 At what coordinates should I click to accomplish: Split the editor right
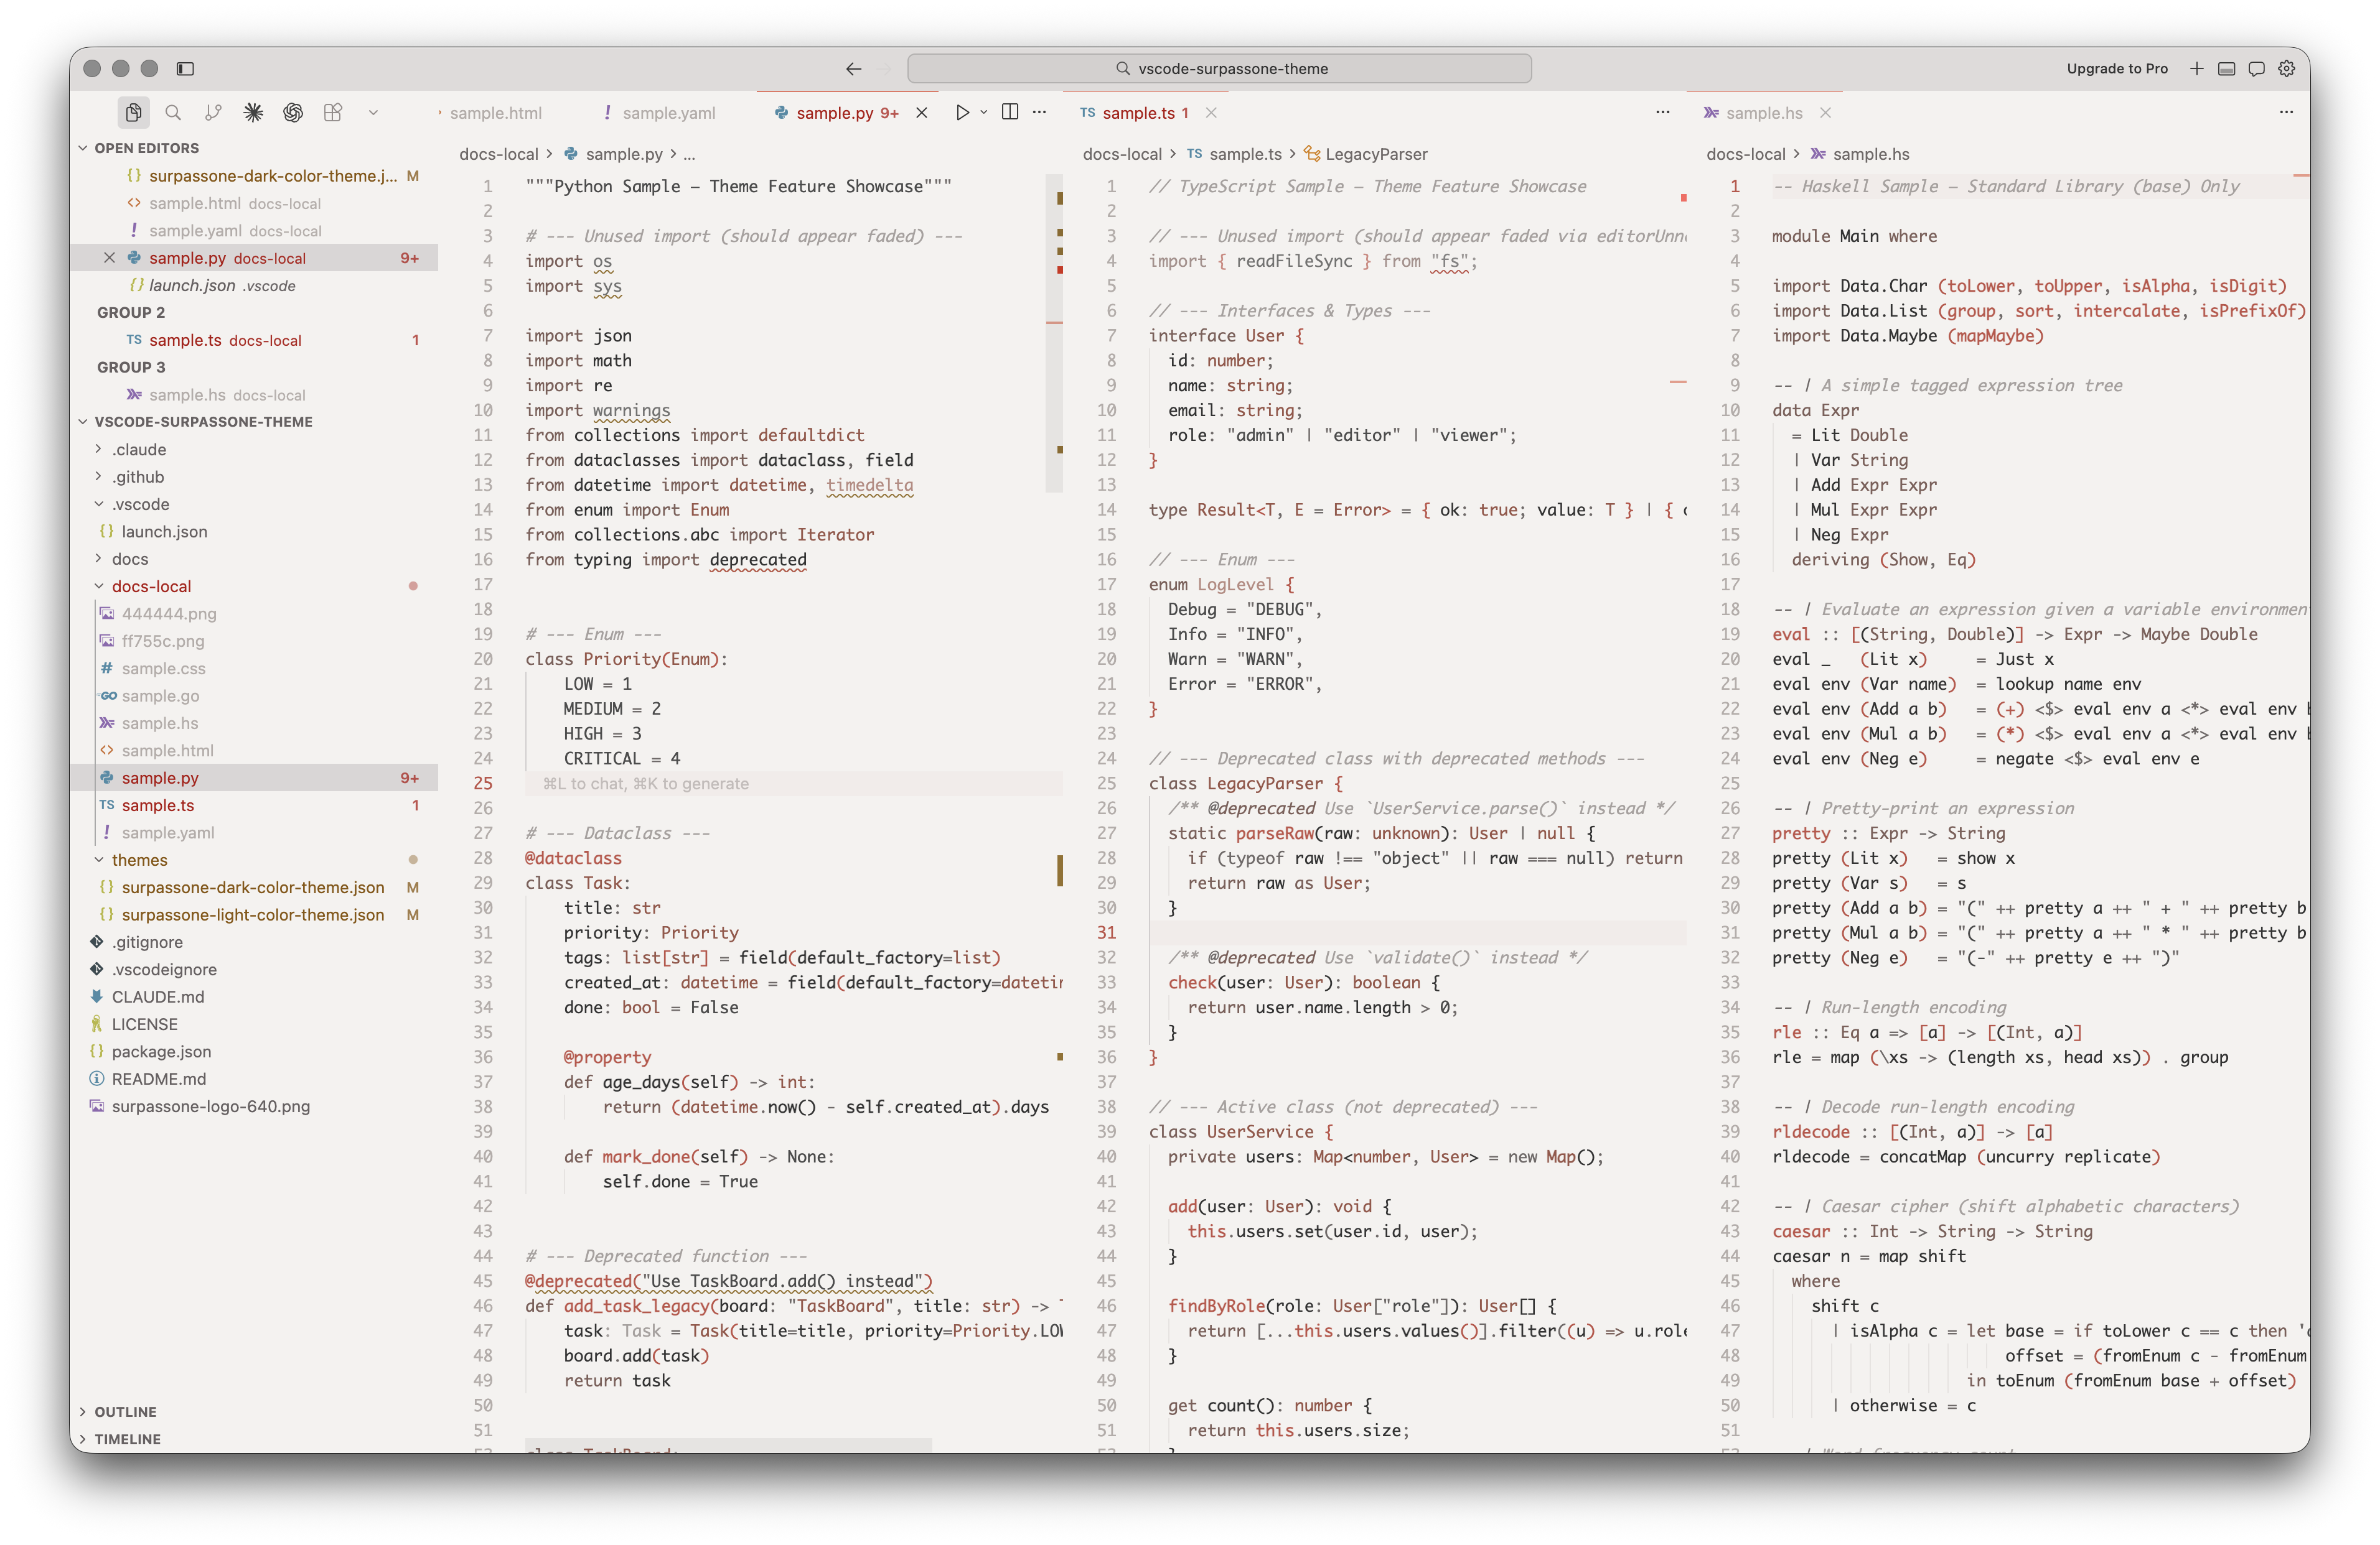[x=1010, y=113]
